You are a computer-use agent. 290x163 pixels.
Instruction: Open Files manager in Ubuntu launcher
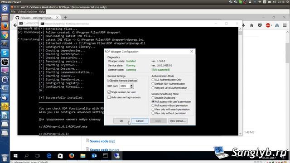5,17
